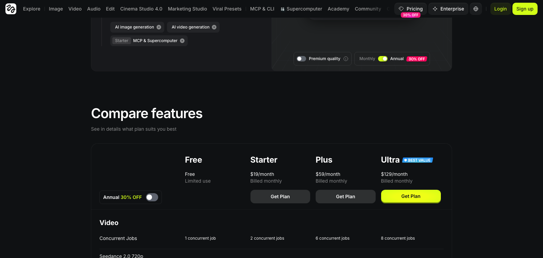Open the Explore menu
Image resolution: width=543 pixels, height=258 pixels.
(x=32, y=9)
